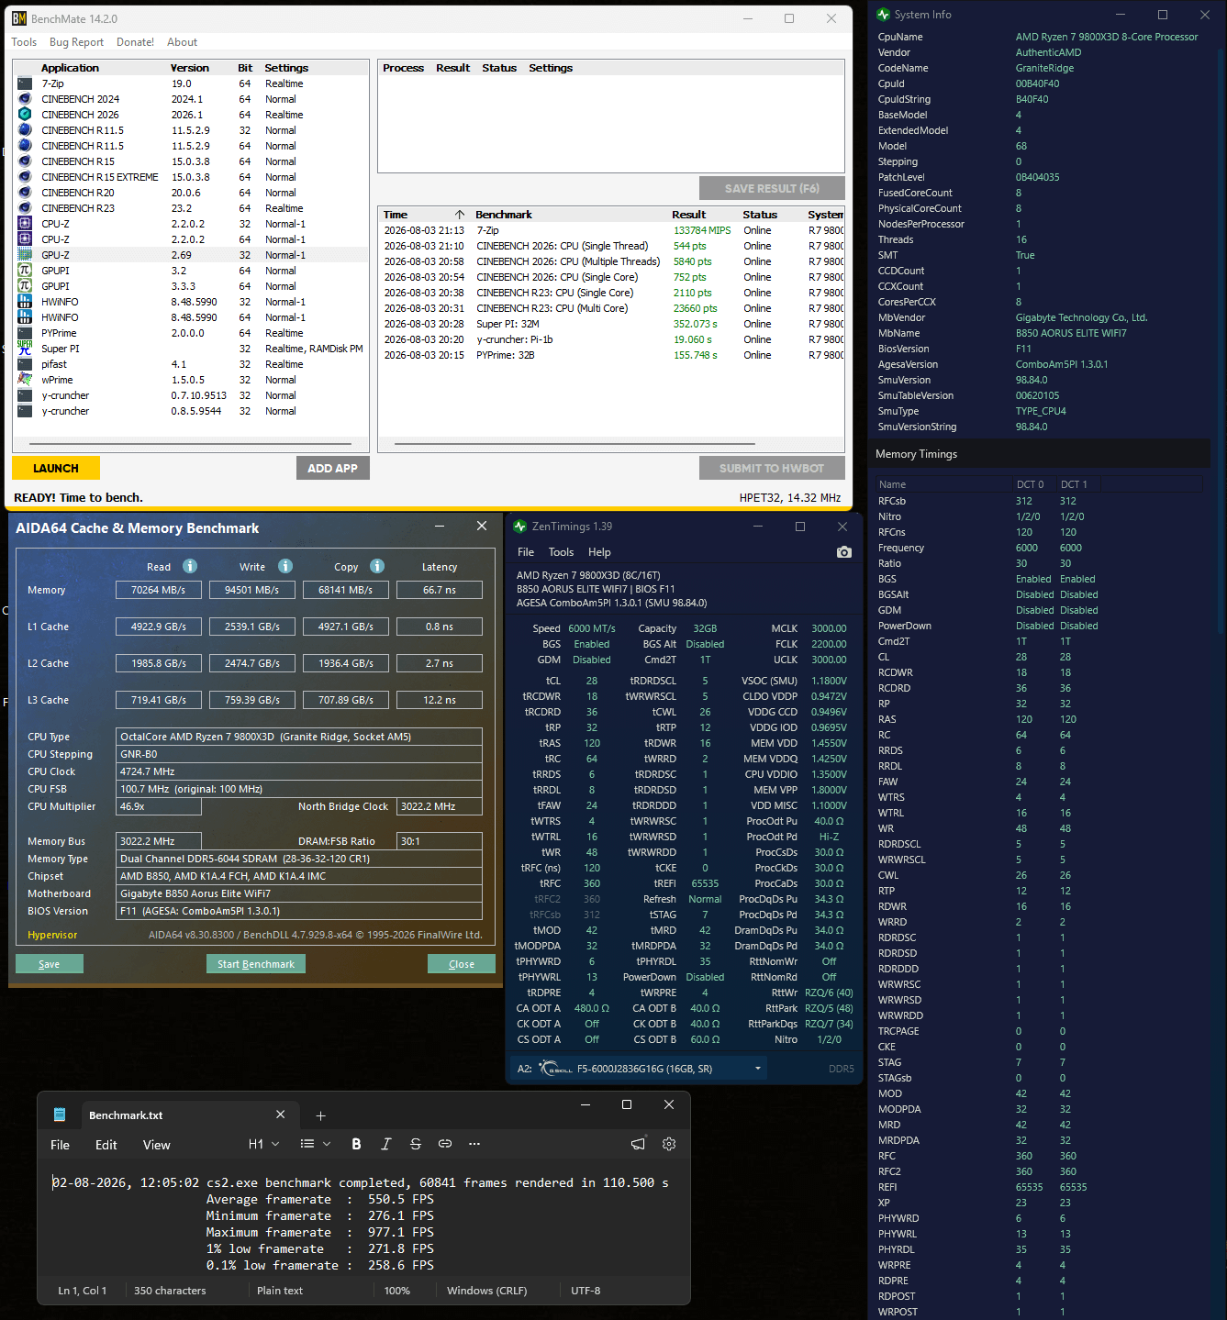Toggle bold formatting in Notepad
This screenshot has width=1227, height=1320.
356,1144
